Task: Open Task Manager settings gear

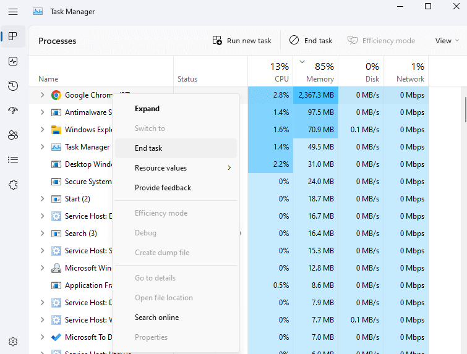Action: (x=13, y=342)
